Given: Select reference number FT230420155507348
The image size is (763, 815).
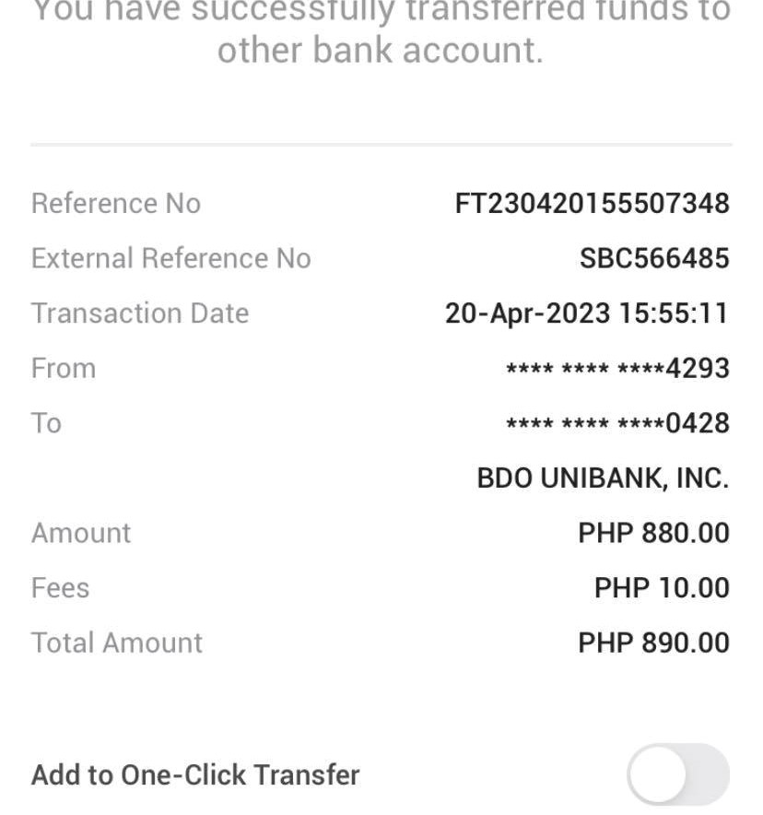Looking at the screenshot, I should tap(592, 203).
